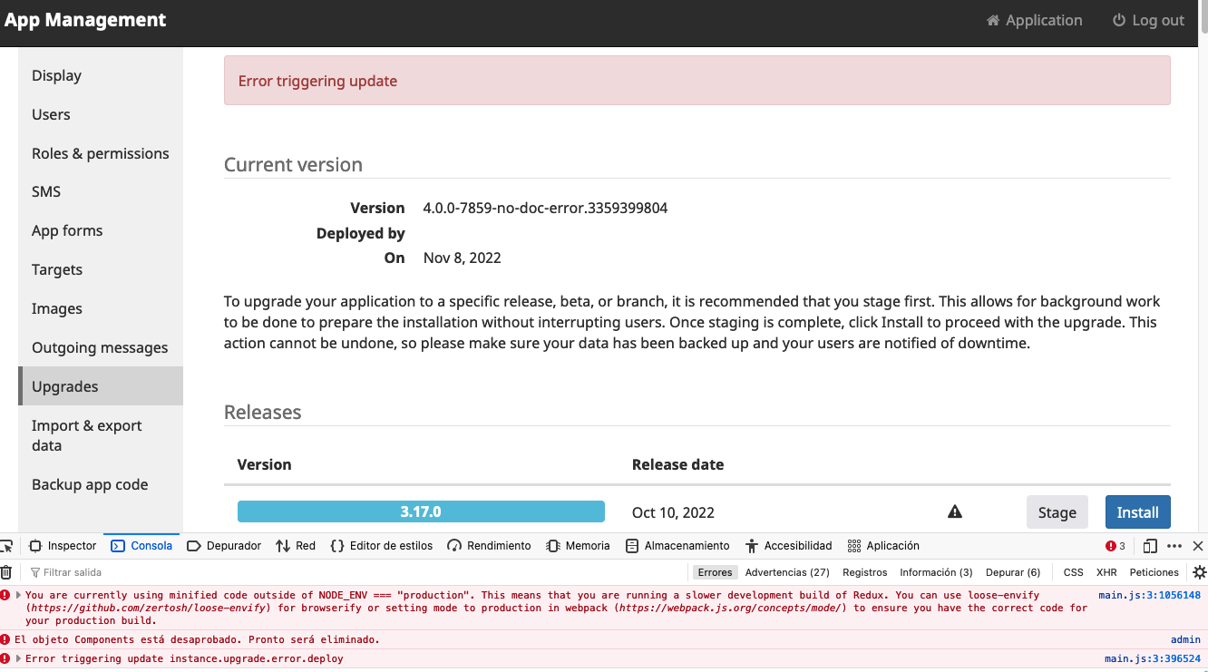Open DevTools settings gear icon
Screen dimensions: 1208x672
1198,571
